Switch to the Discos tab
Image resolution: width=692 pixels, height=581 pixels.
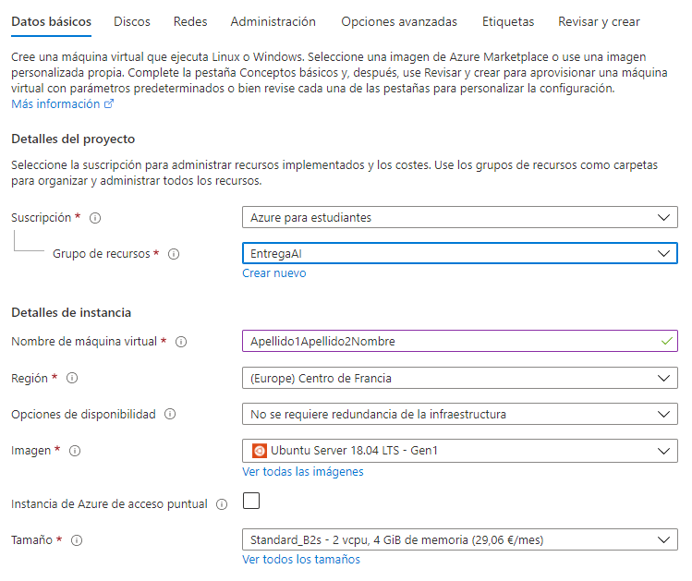[131, 21]
